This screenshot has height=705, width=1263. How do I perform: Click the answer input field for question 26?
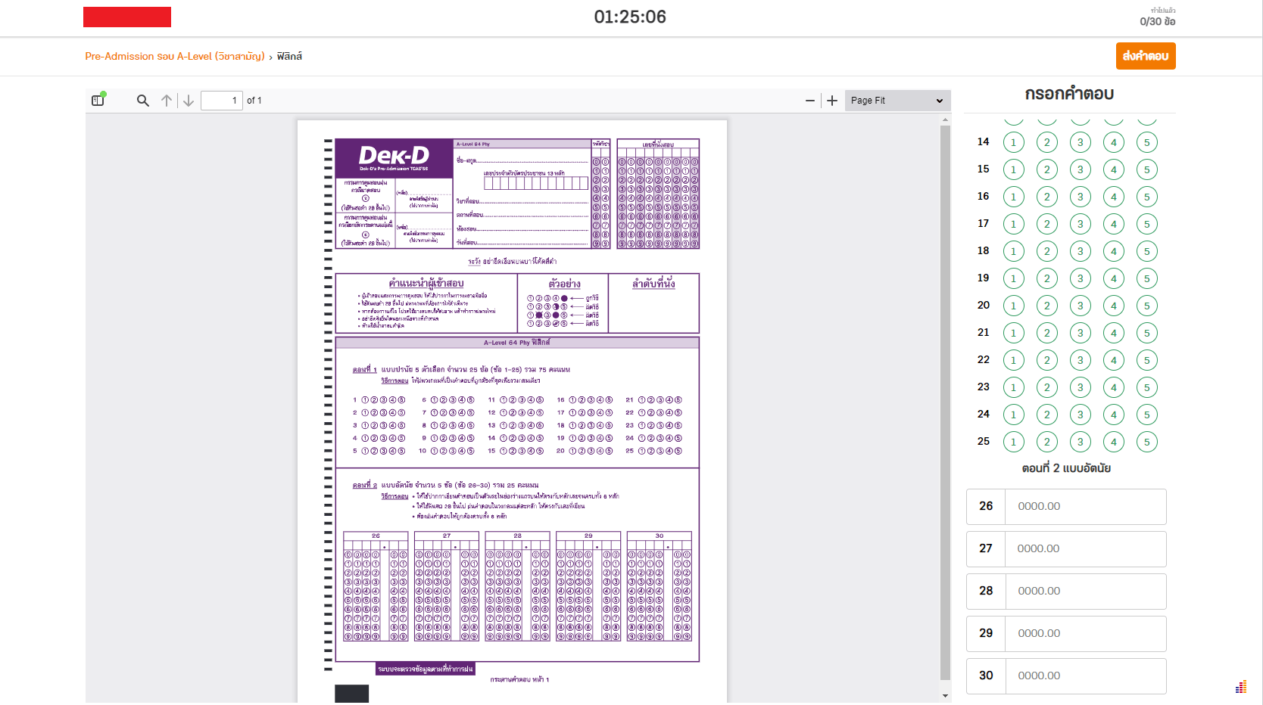click(x=1086, y=506)
